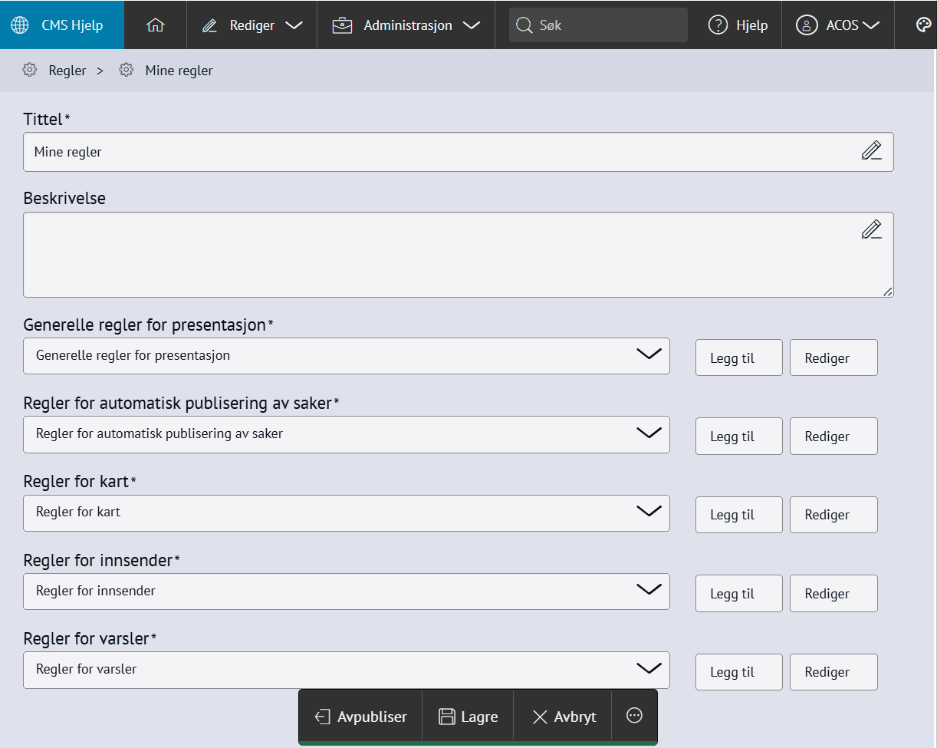Open the more options ellipsis icon
937x748 pixels.
(634, 716)
